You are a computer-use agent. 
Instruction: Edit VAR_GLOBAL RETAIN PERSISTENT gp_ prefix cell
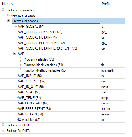112,48
